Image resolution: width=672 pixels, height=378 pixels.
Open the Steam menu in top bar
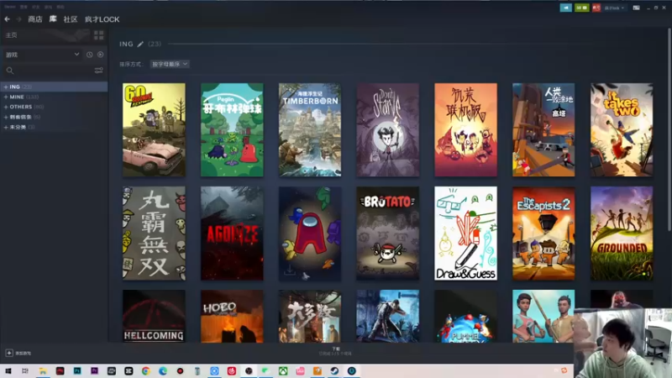click(10, 7)
